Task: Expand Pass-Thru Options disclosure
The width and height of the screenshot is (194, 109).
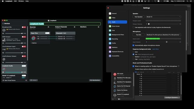Action: 34,43
